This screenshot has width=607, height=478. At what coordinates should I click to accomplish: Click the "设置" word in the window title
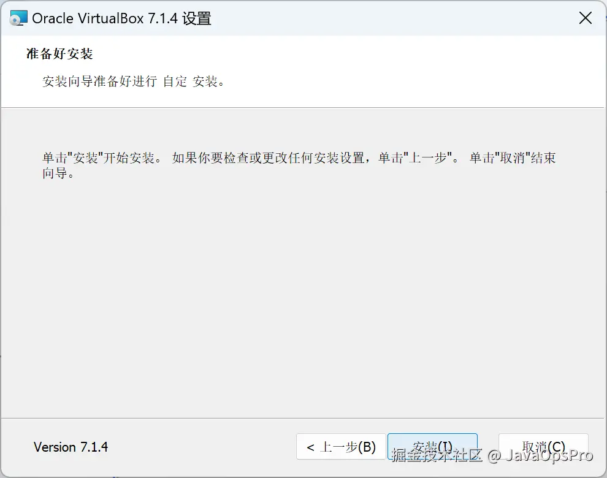[x=197, y=18]
